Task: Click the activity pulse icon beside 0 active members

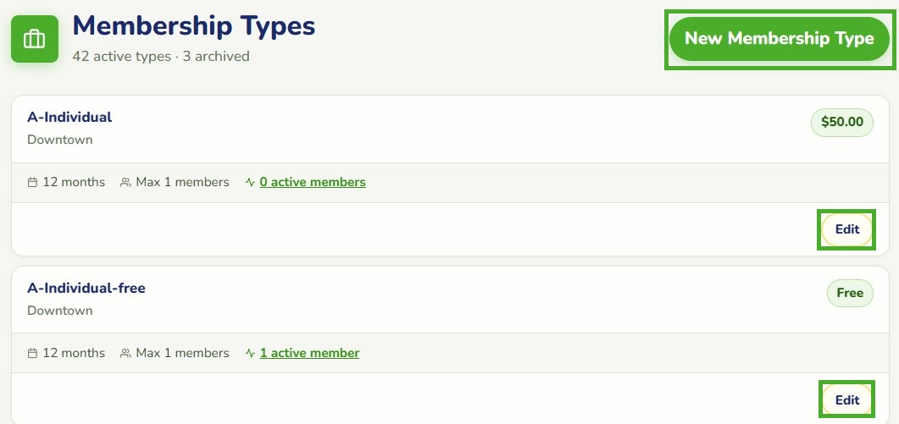Action: (x=250, y=183)
